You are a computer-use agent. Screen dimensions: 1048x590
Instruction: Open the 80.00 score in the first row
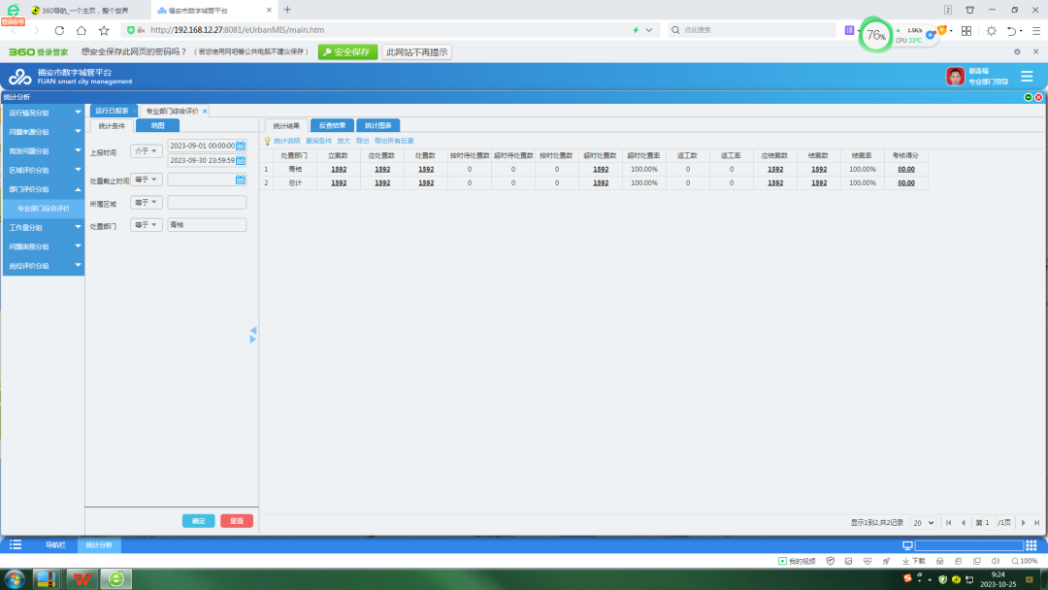[906, 169]
